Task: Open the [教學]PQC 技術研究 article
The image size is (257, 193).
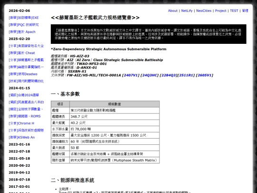Action: tap(24, 25)
